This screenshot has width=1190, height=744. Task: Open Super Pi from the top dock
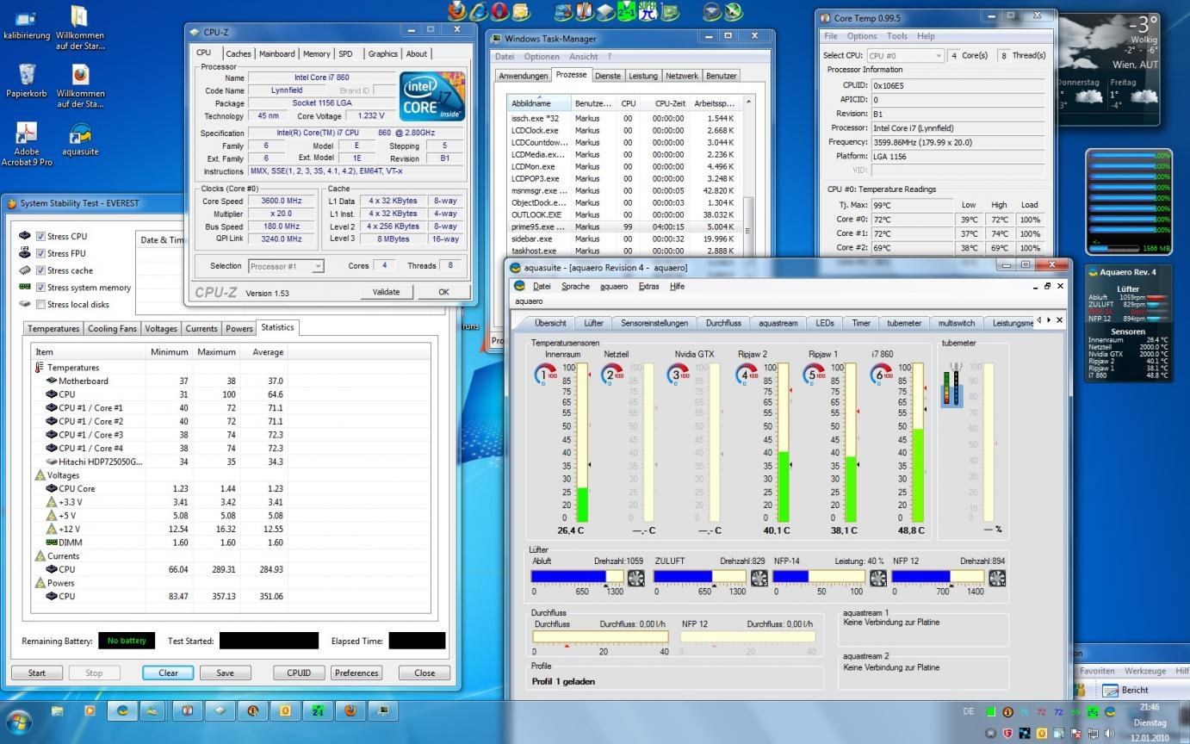pyautogui.click(x=648, y=11)
